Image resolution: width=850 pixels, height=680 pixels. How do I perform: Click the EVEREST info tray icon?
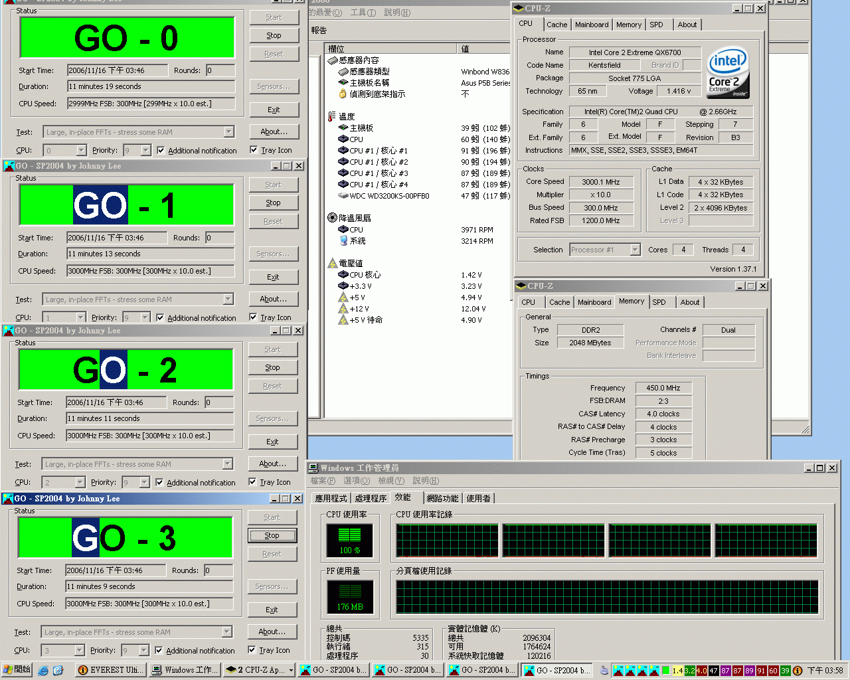point(798,671)
